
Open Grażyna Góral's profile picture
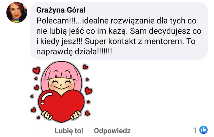tap(17, 13)
